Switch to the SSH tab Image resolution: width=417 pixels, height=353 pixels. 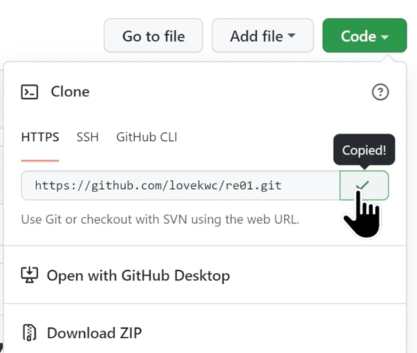[x=88, y=137]
